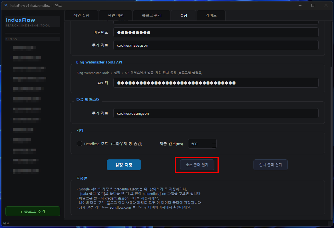Image resolution: width=334 pixels, height=228 pixels.
Task: Click the + 블로그 추가 button
Action: pos(33,211)
